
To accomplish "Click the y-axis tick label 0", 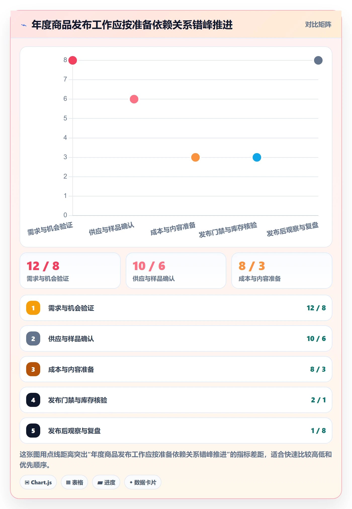I will tap(65, 215).
